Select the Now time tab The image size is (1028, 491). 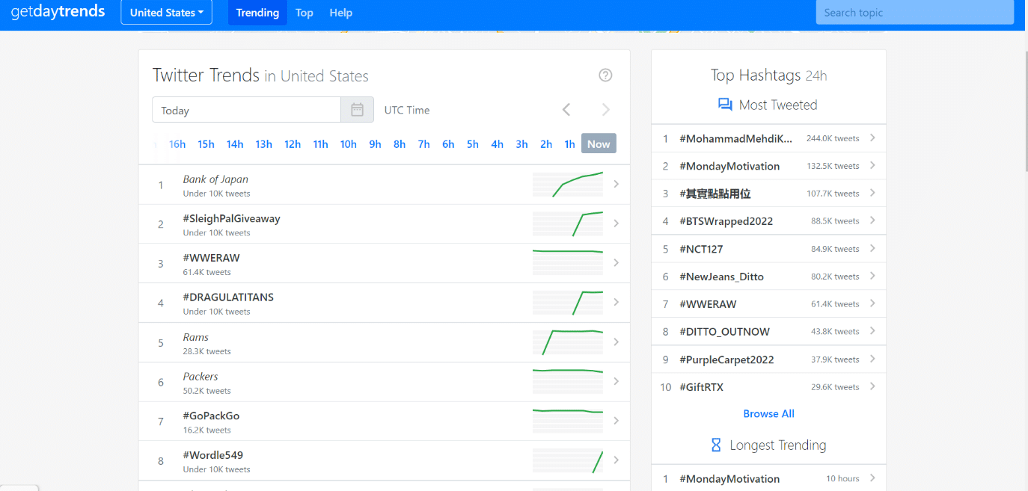click(x=599, y=144)
